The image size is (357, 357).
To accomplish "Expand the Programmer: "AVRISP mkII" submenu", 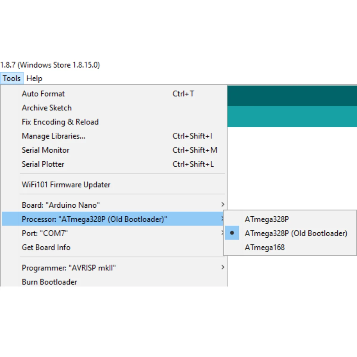I will pyautogui.click(x=114, y=268).
